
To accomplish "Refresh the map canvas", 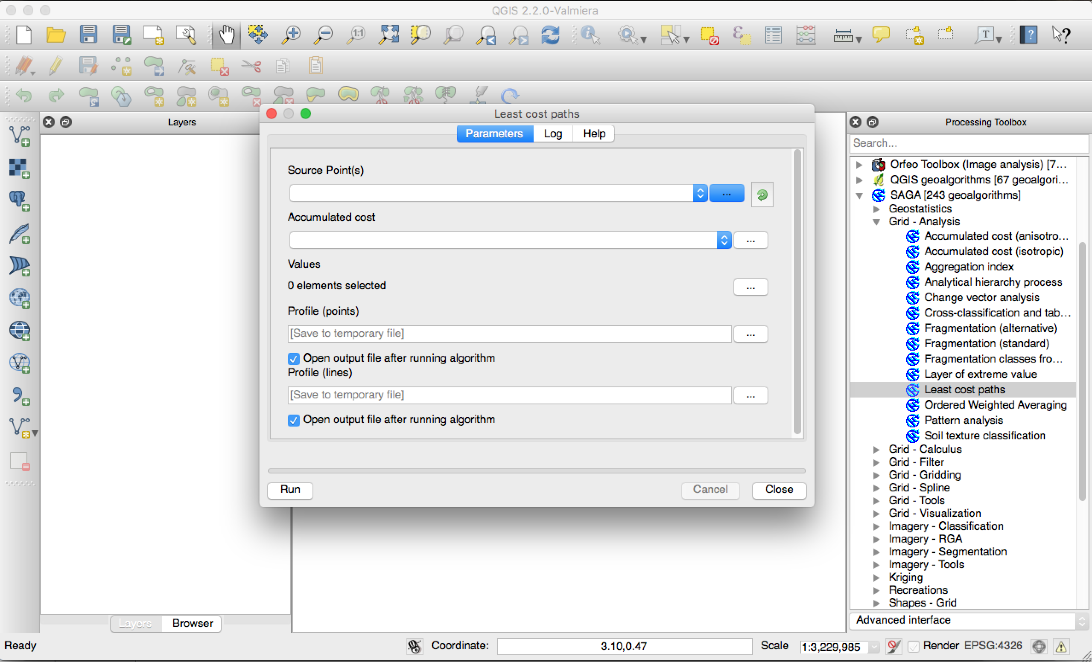I will tap(551, 35).
